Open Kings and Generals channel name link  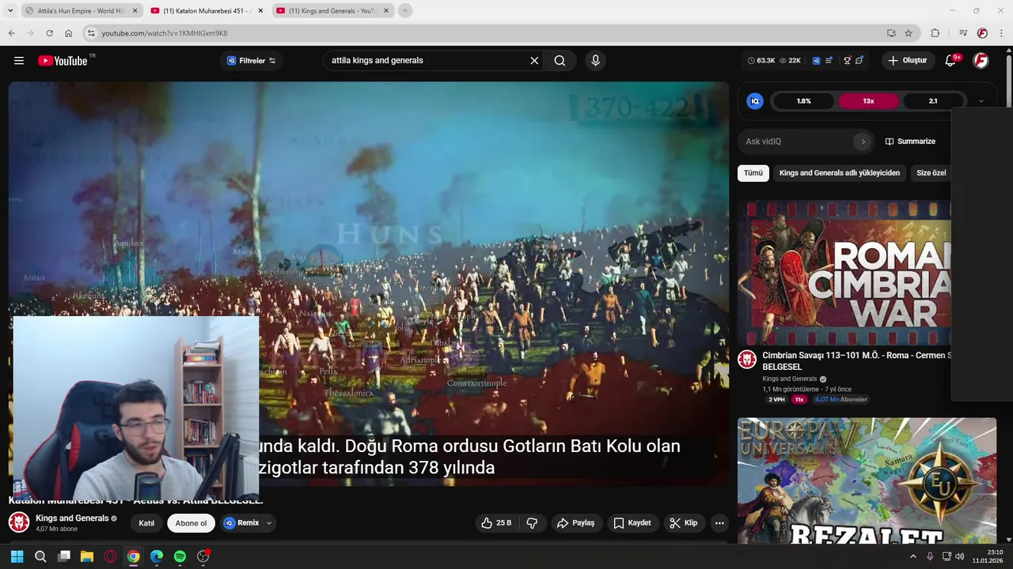[x=72, y=518]
